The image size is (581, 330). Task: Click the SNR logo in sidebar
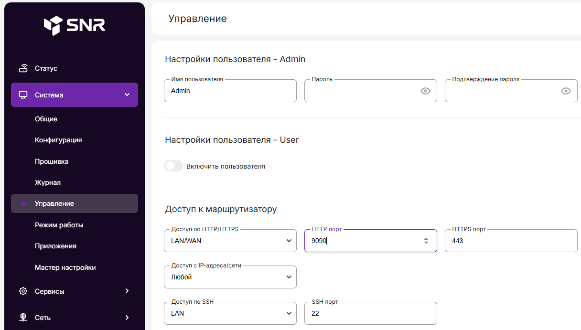click(x=74, y=25)
